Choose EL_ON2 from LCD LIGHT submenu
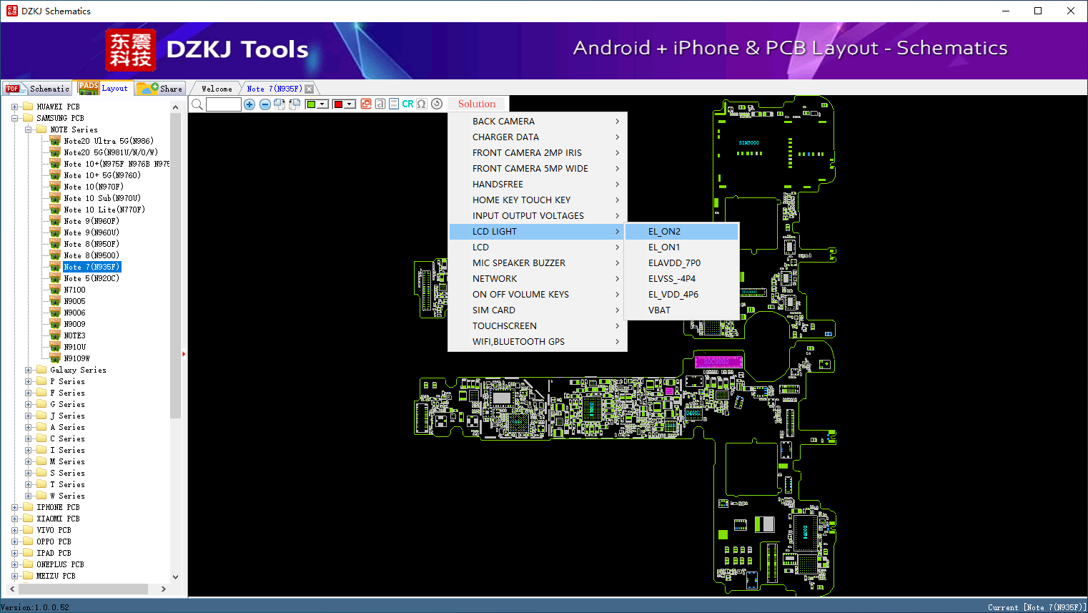Image resolution: width=1088 pixels, height=613 pixels. point(681,231)
